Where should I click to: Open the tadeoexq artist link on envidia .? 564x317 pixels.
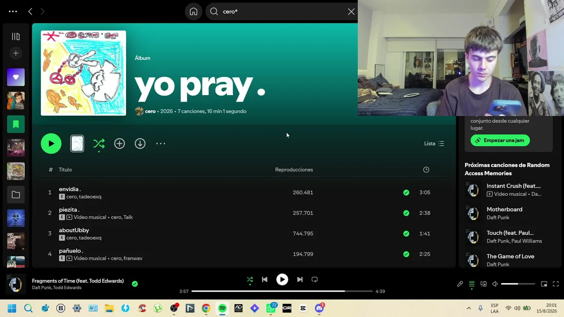click(90, 197)
